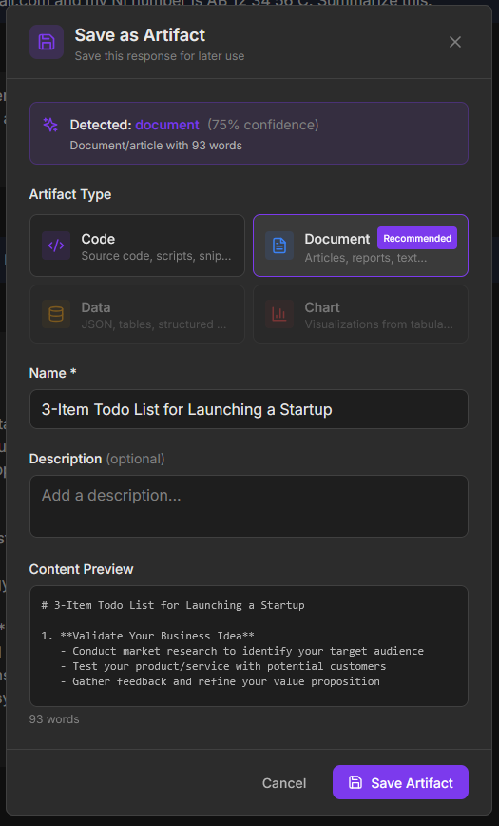Click inside the Content Preview box
499x826 pixels.
[x=249, y=646]
